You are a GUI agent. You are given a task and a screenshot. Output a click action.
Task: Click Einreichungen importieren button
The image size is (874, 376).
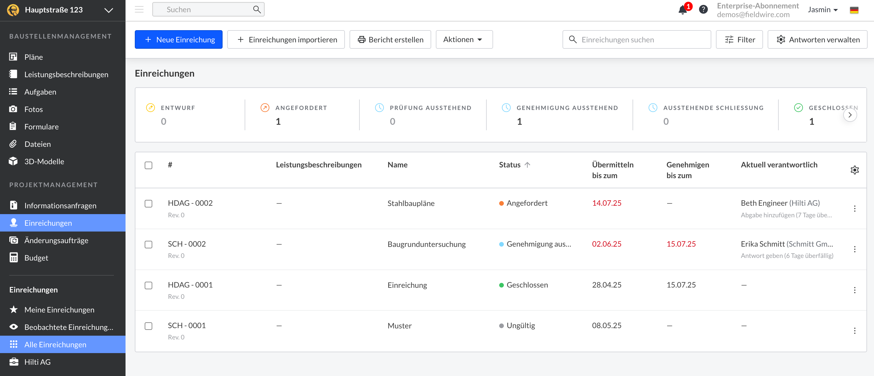click(286, 39)
